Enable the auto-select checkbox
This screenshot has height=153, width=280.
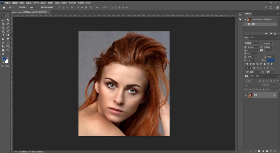(x=17, y=7)
